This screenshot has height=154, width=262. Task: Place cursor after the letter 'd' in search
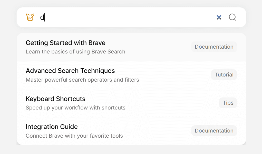pos(44,17)
